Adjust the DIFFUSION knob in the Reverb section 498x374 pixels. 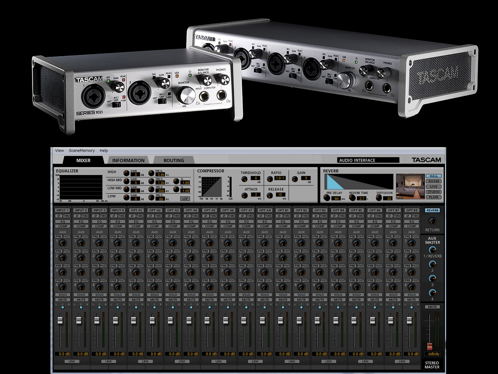tap(379, 198)
